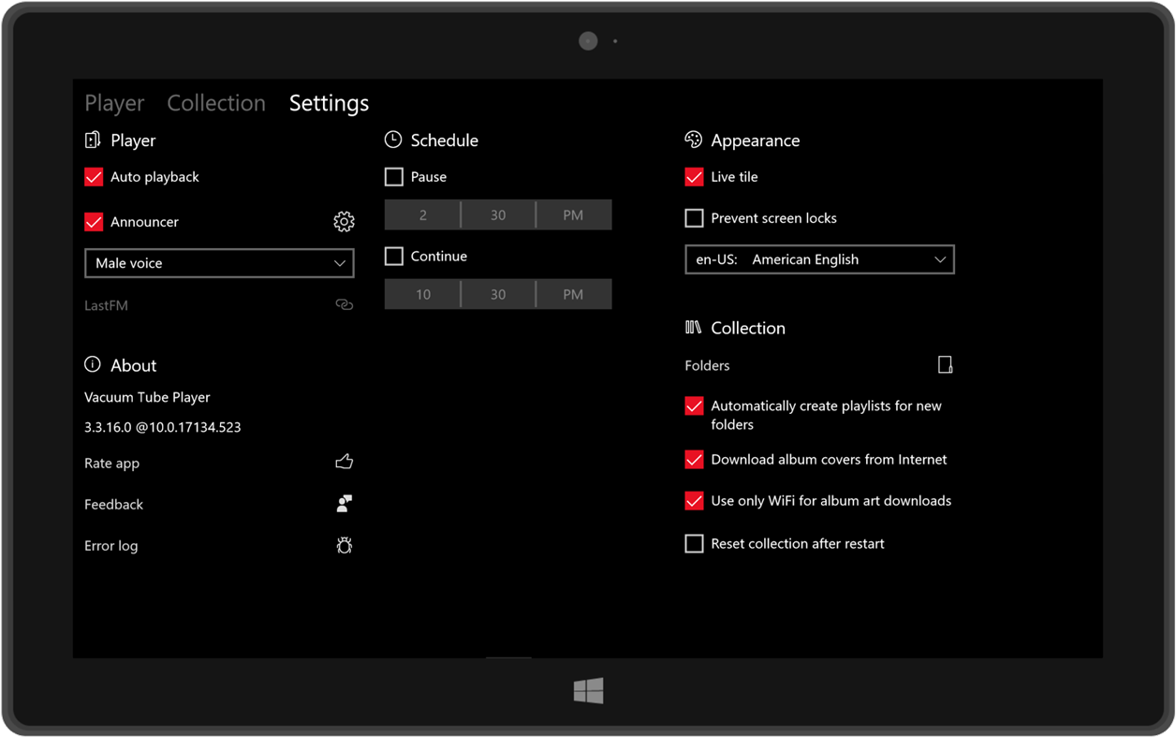
Task: Switch to the Collection tab
Action: coord(216,103)
